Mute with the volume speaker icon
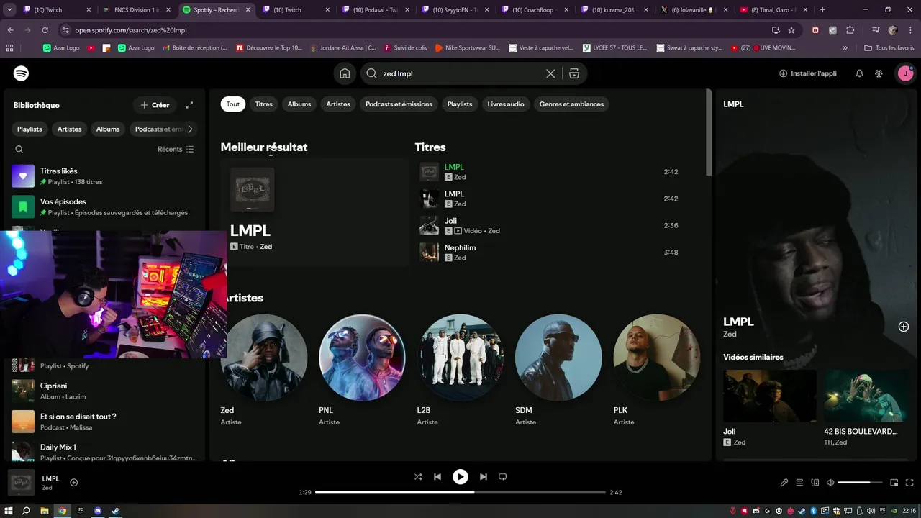This screenshot has width=921, height=518. pyautogui.click(x=830, y=483)
